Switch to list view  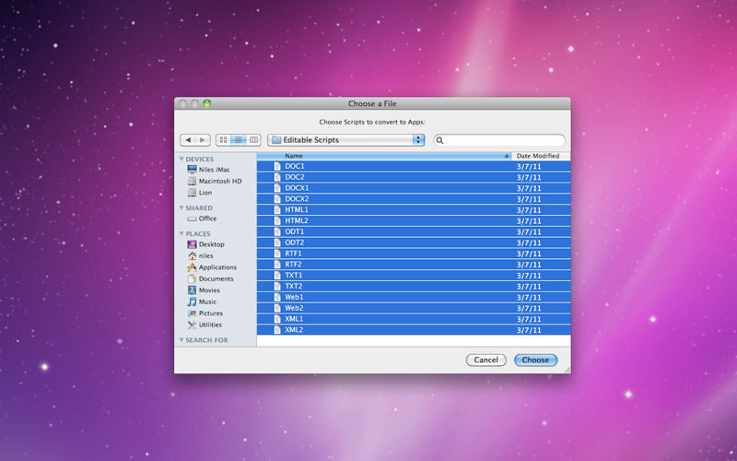point(239,140)
